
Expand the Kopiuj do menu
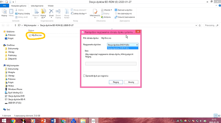click(x=43, y=17)
